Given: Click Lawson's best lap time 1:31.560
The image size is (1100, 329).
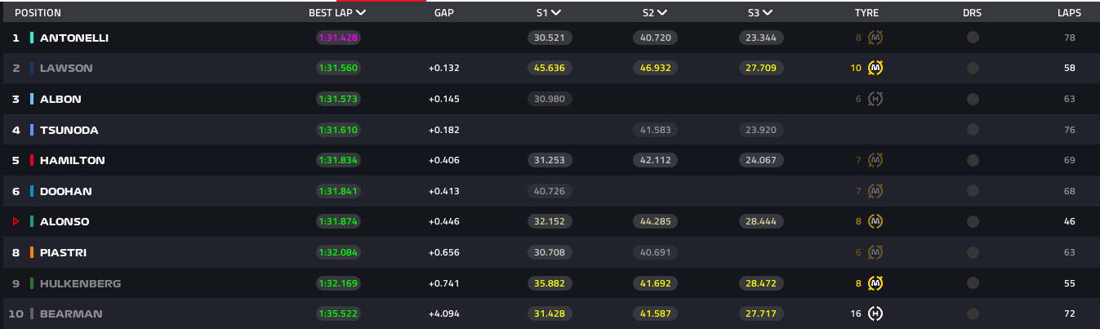Looking at the screenshot, I should (338, 68).
